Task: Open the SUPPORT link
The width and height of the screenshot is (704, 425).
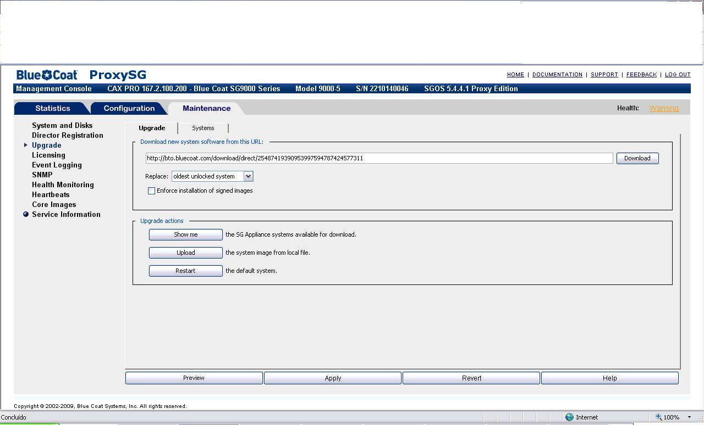Action: (604, 75)
